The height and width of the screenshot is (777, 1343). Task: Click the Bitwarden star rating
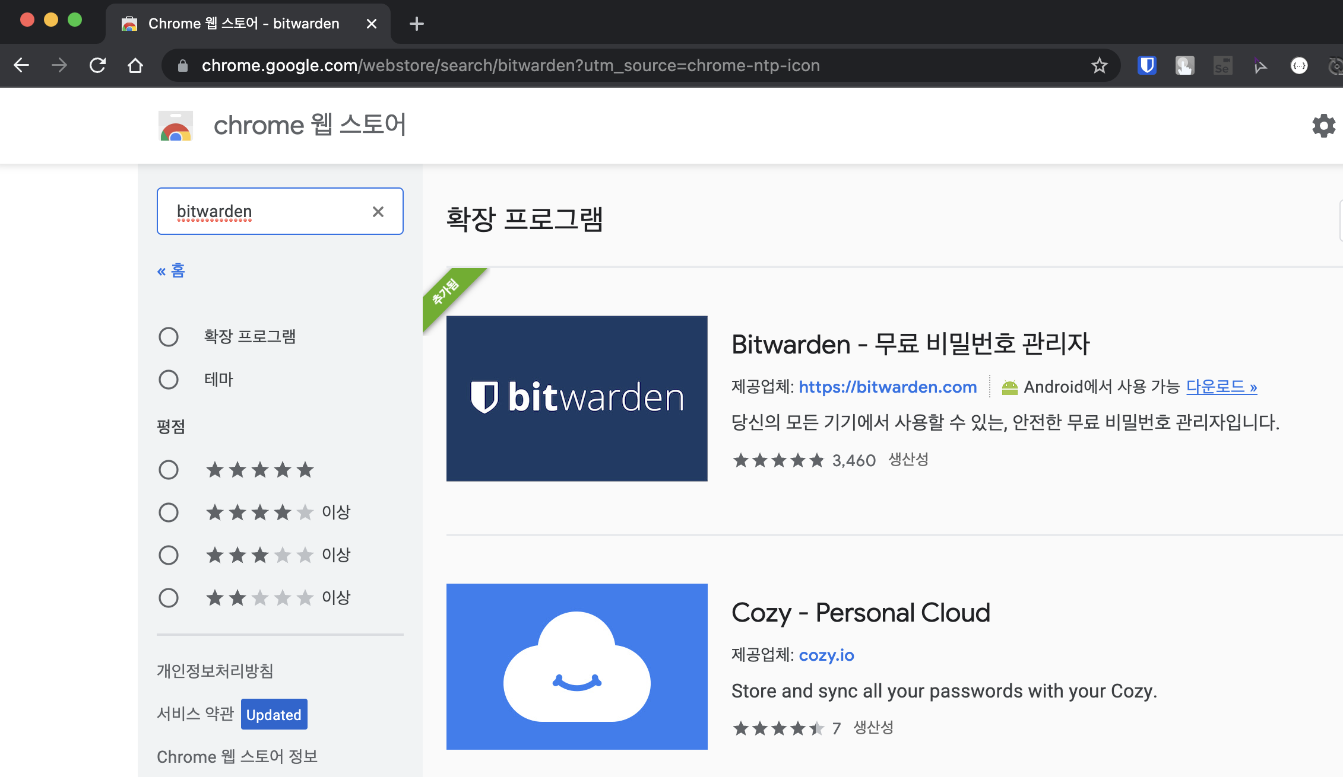tap(778, 460)
